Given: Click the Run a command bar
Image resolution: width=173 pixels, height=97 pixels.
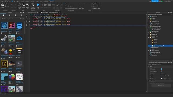Looking at the screenshot, I should tap(86, 93).
